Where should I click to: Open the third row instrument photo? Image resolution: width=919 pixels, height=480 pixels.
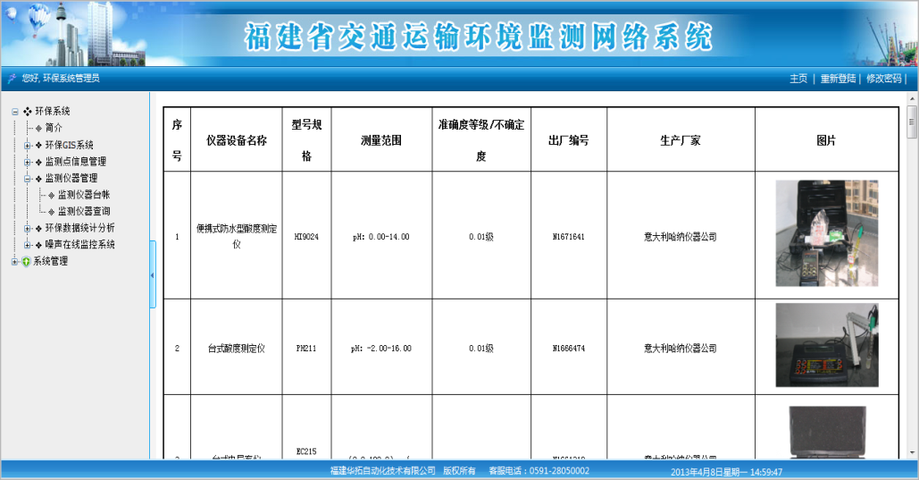pos(826,432)
